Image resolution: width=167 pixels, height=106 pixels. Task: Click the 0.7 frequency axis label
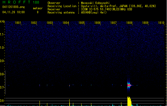click(x=2, y=87)
